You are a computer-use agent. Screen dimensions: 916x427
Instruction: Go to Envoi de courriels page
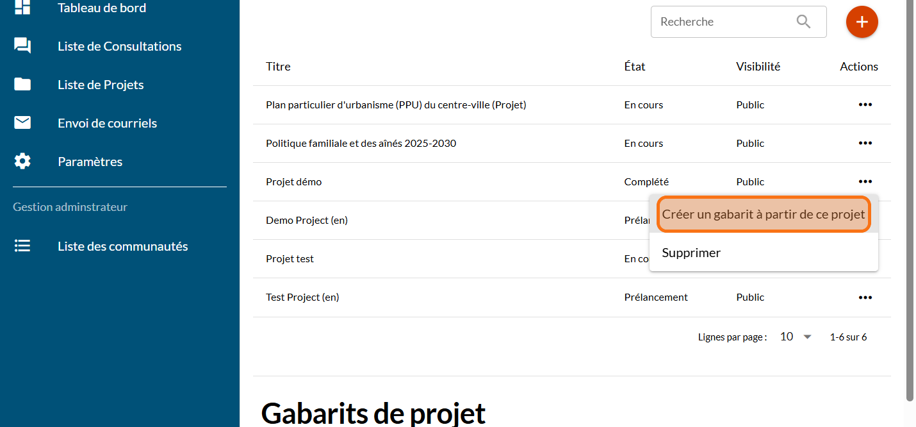107,123
